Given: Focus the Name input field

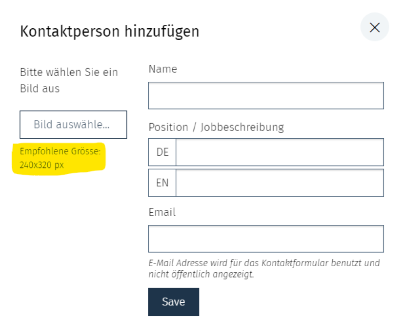Looking at the screenshot, I should tap(266, 95).
